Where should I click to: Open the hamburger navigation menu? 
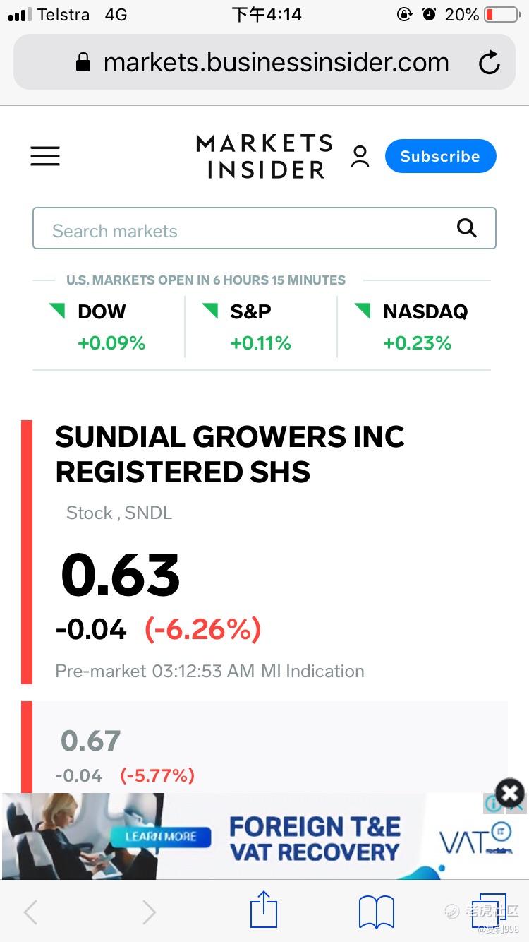tap(45, 156)
